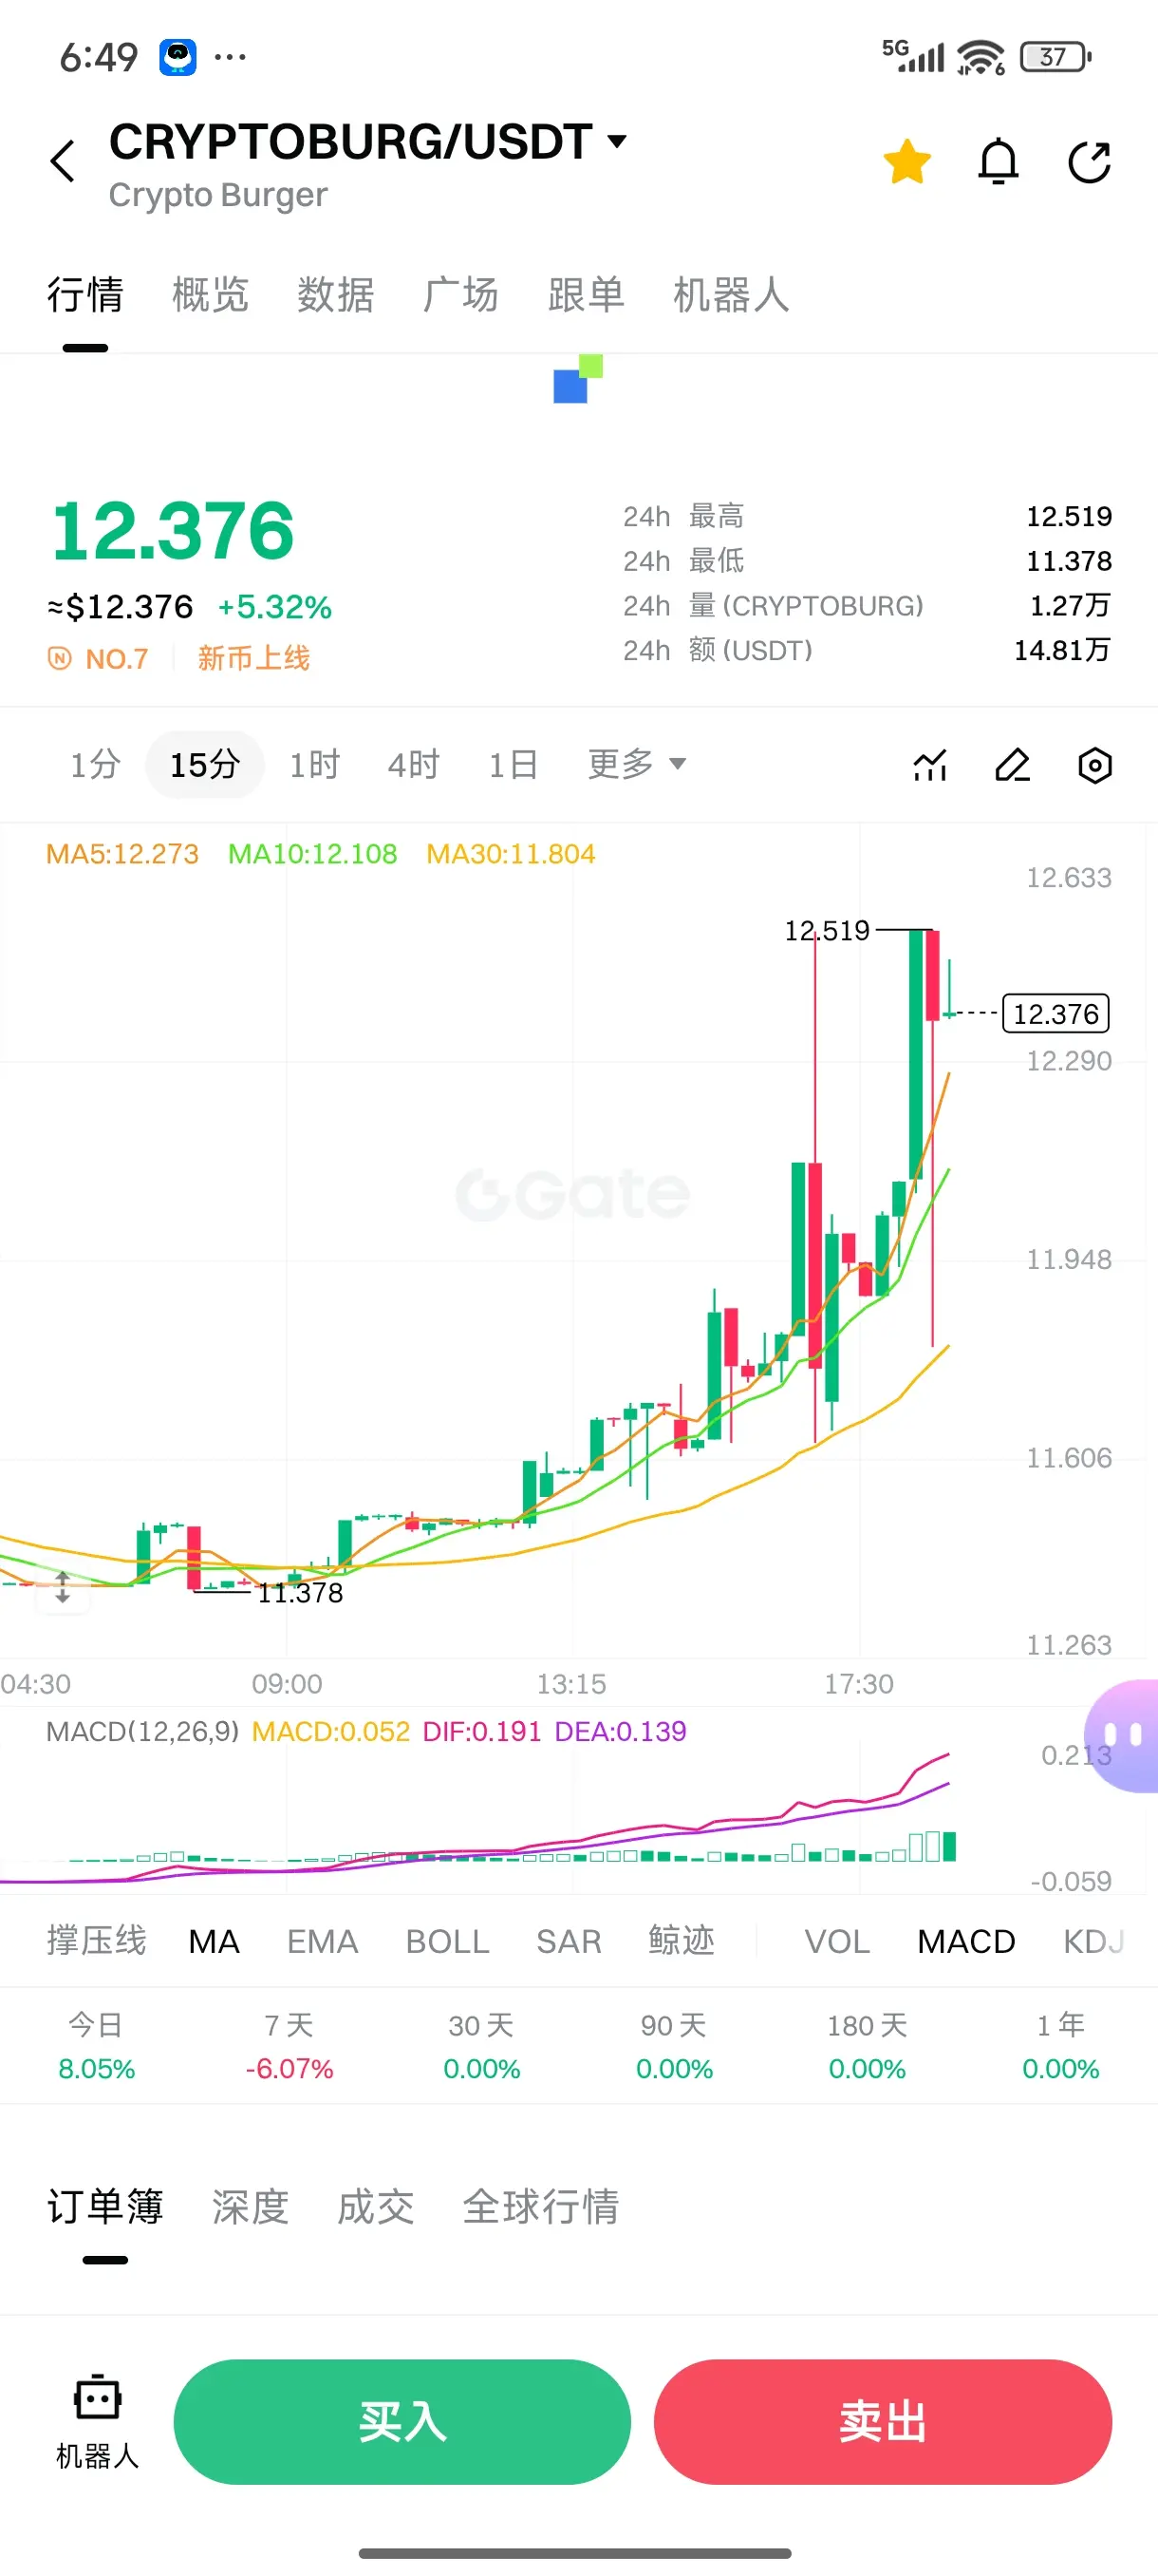Tap the 30天 0.00% change
The image size is (1158, 2576).
pyautogui.click(x=481, y=2047)
